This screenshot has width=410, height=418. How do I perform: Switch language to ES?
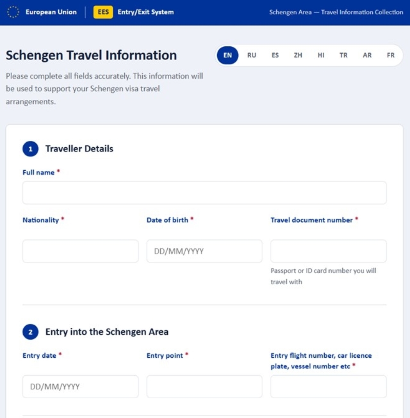[x=275, y=55]
